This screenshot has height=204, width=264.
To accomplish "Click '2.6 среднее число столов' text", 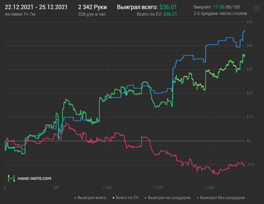I will pos(220,14).
